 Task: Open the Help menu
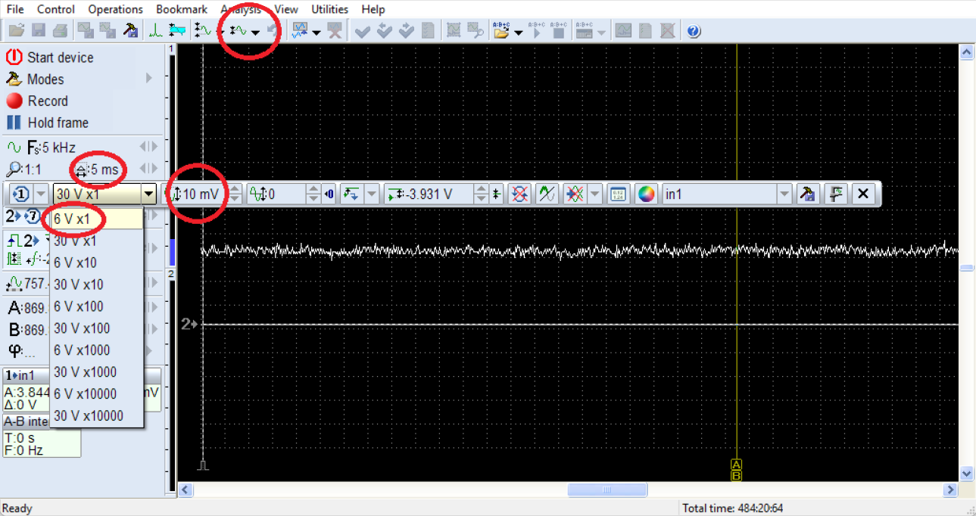[373, 9]
